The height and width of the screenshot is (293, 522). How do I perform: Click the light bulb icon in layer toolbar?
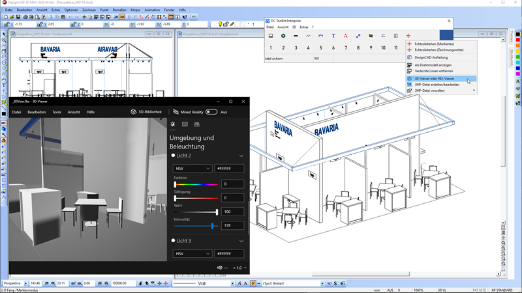220,24
